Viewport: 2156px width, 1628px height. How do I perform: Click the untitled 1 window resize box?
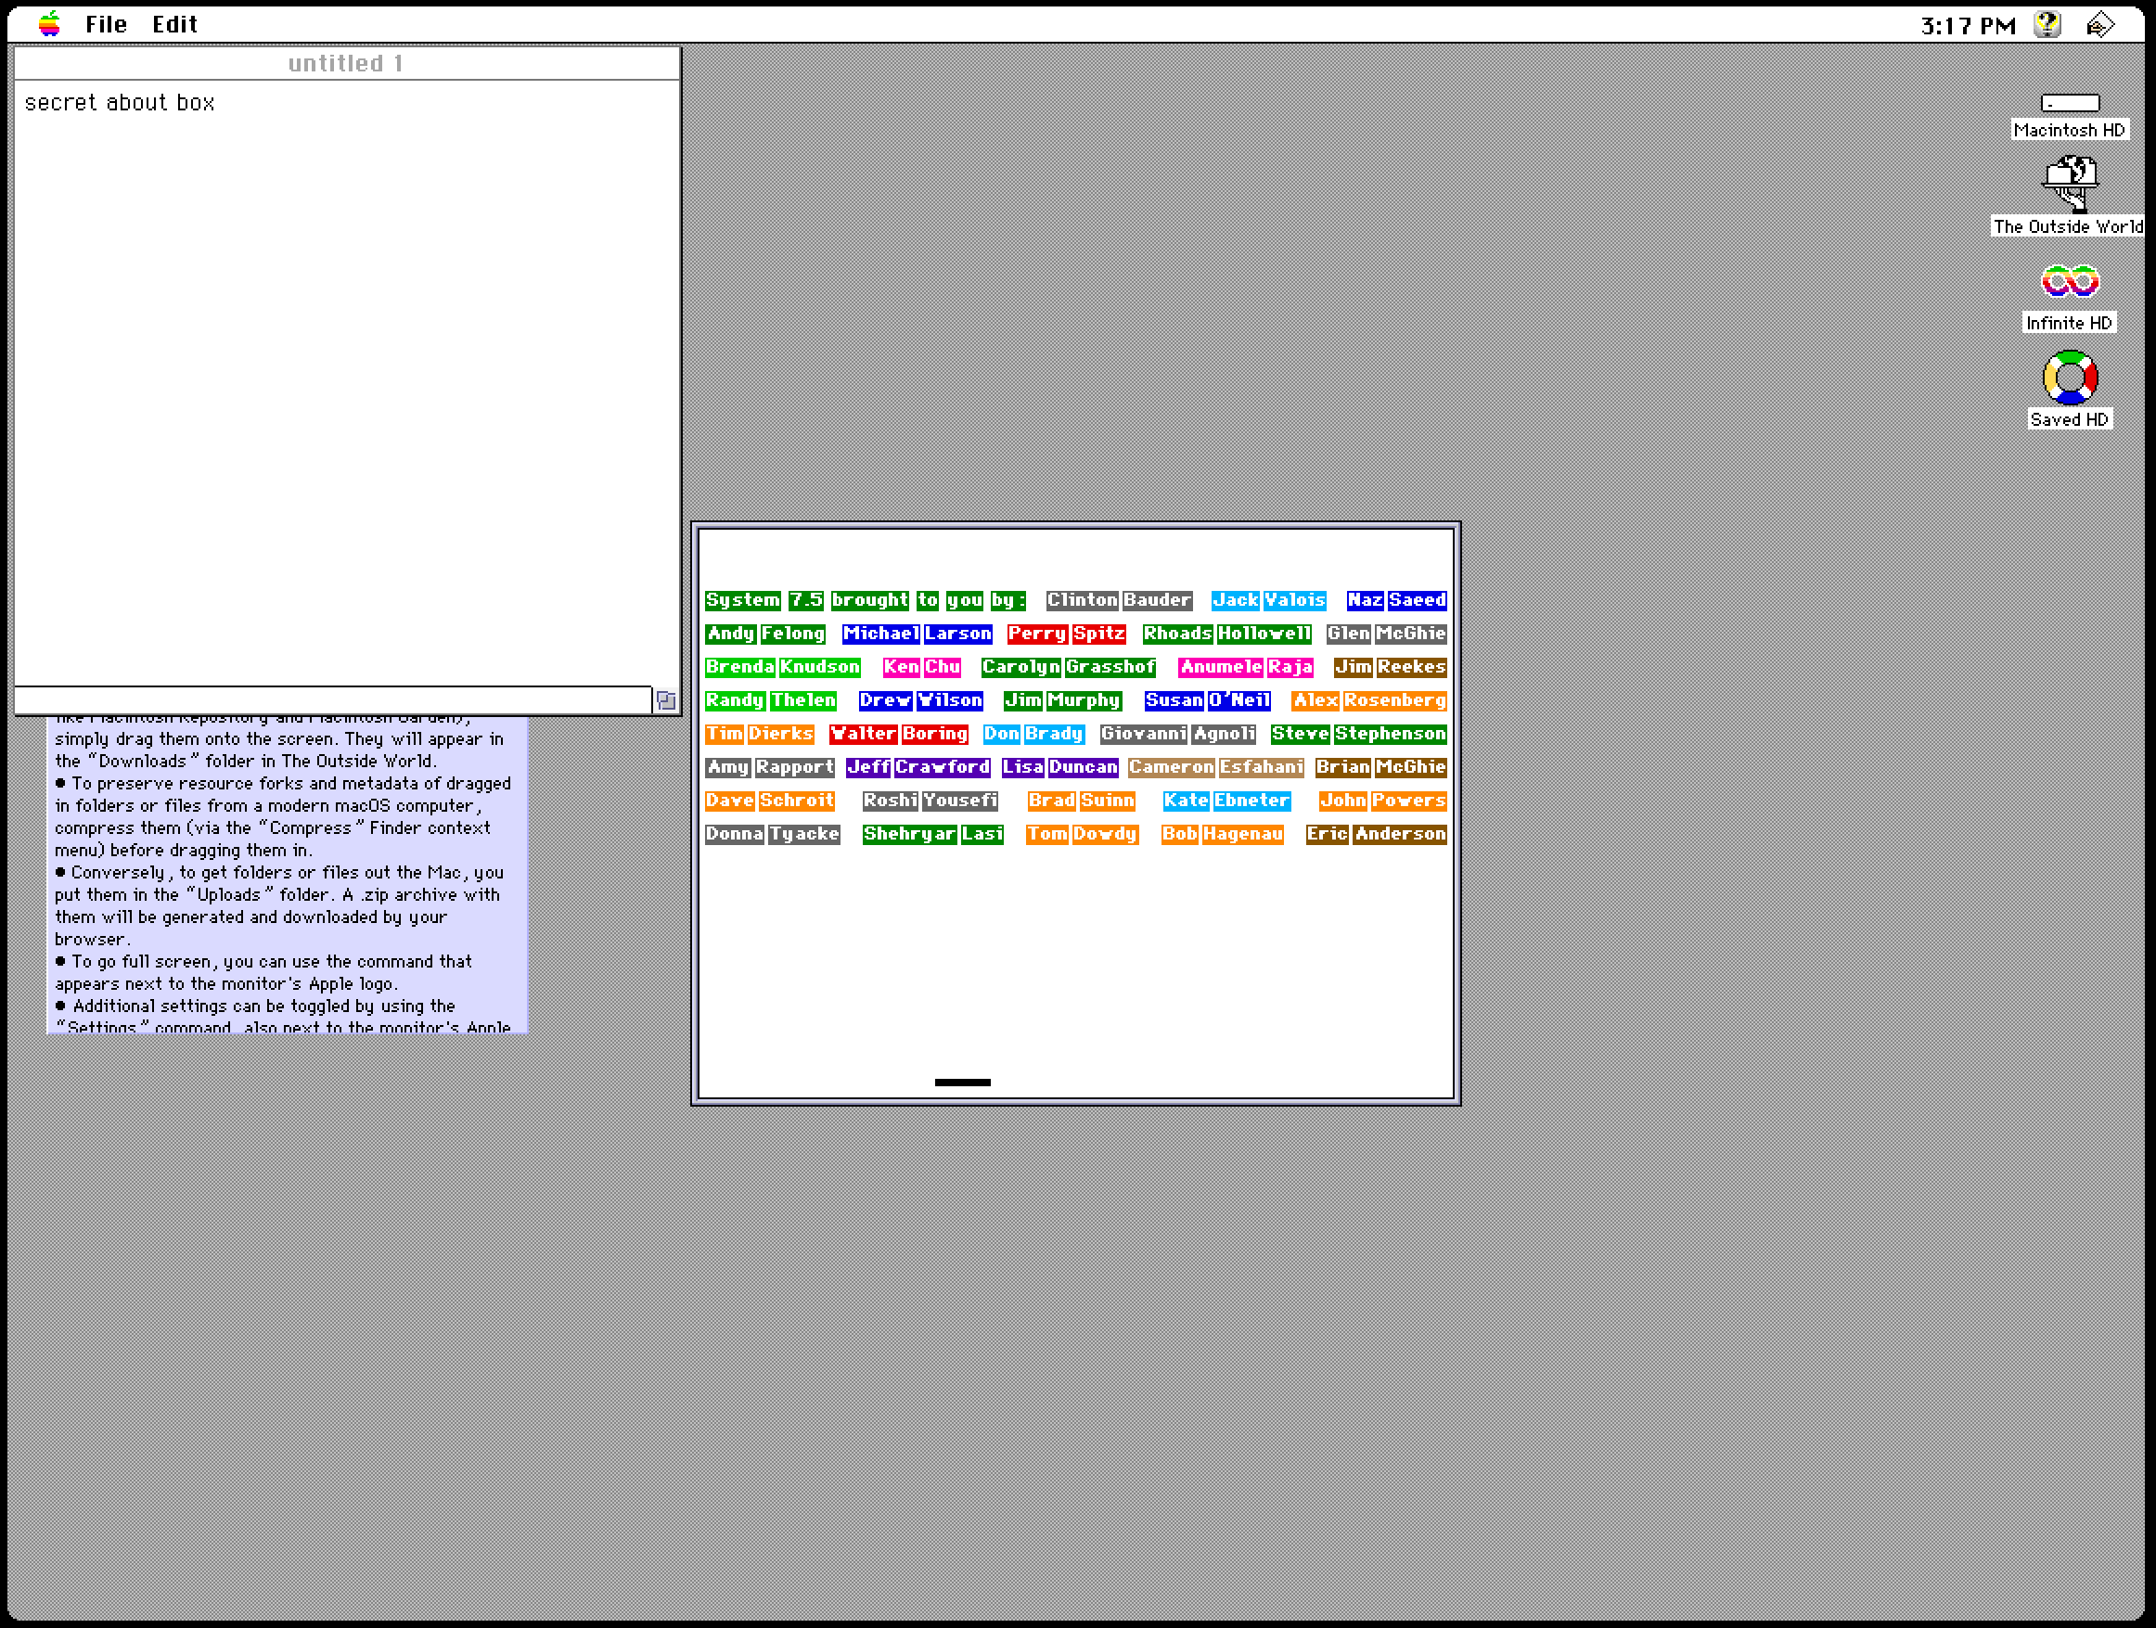[666, 700]
